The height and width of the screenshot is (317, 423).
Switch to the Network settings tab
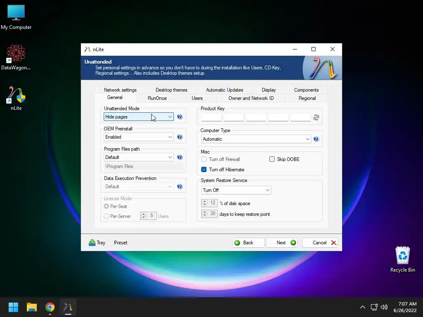click(x=120, y=90)
